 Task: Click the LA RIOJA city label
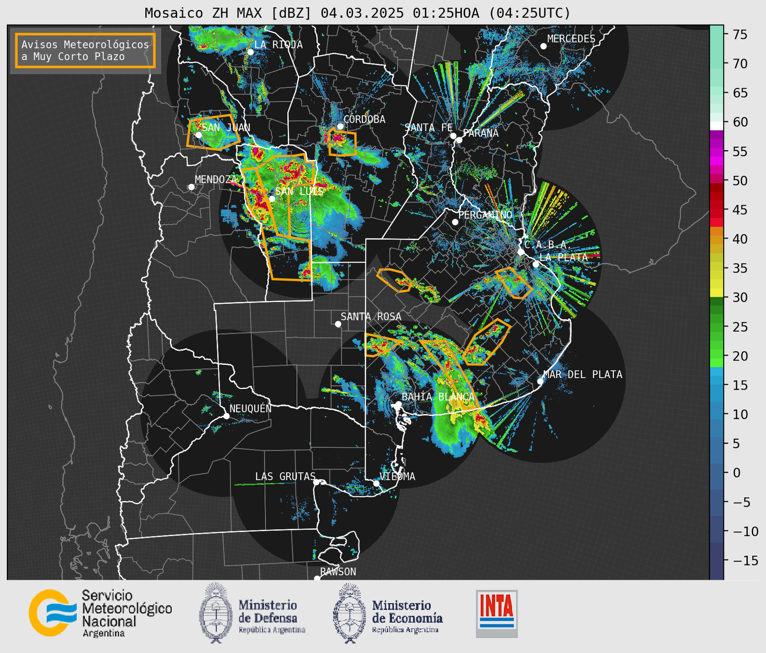[x=278, y=45]
